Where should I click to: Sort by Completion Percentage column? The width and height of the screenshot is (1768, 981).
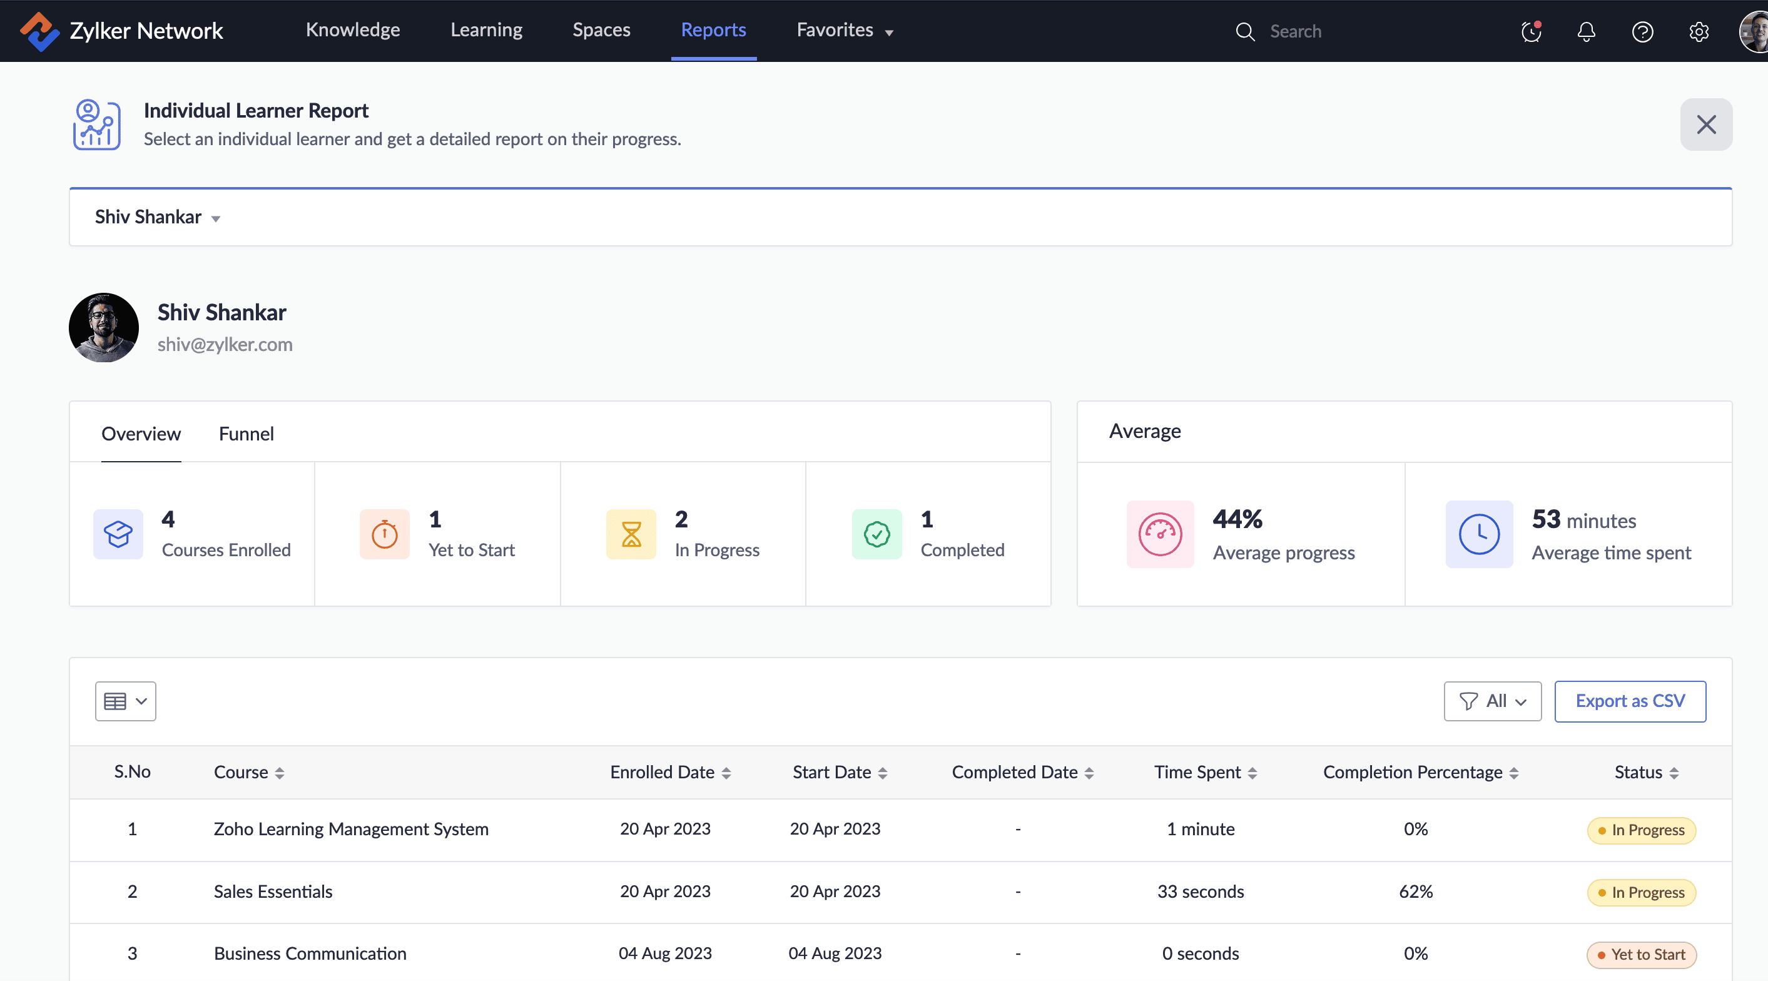click(x=1514, y=773)
